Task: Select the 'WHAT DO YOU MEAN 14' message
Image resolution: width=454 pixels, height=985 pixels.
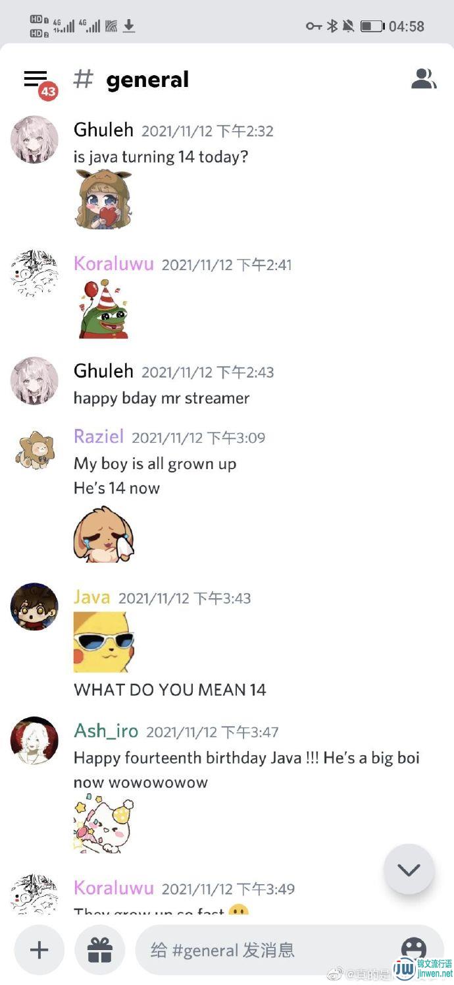Action: click(170, 690)
